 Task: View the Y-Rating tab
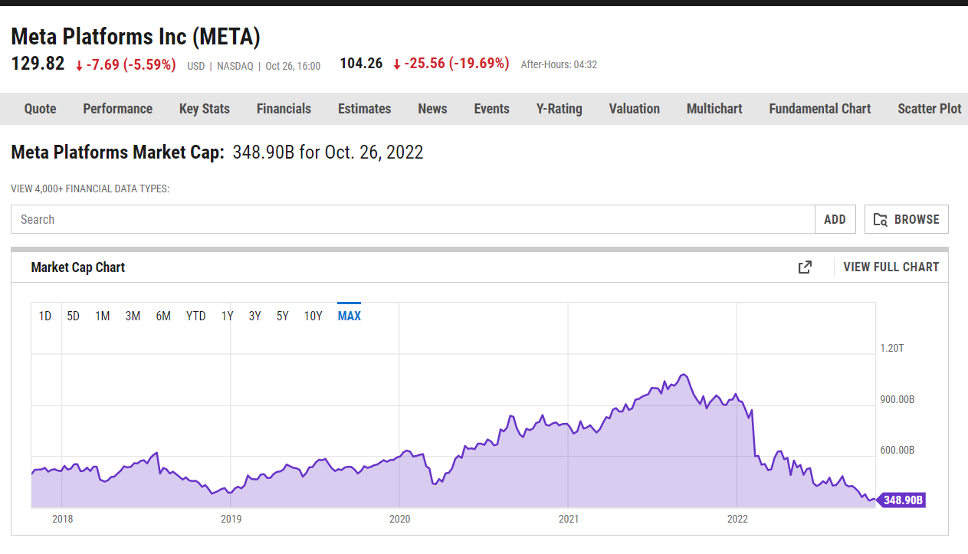[x=559, y=109]
